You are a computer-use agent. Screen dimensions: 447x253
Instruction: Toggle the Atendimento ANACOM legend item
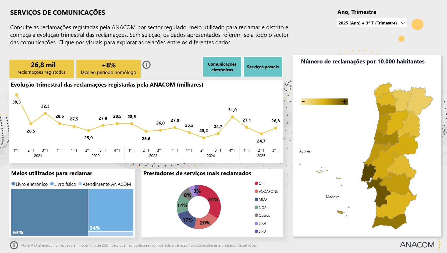[105, 184]
